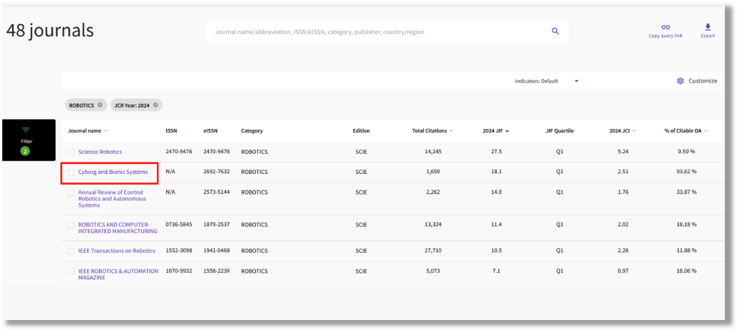Select ISSN value 2470-9476 for Science Robotics
The height and width of the screenshot is (331, 738).
179,152
